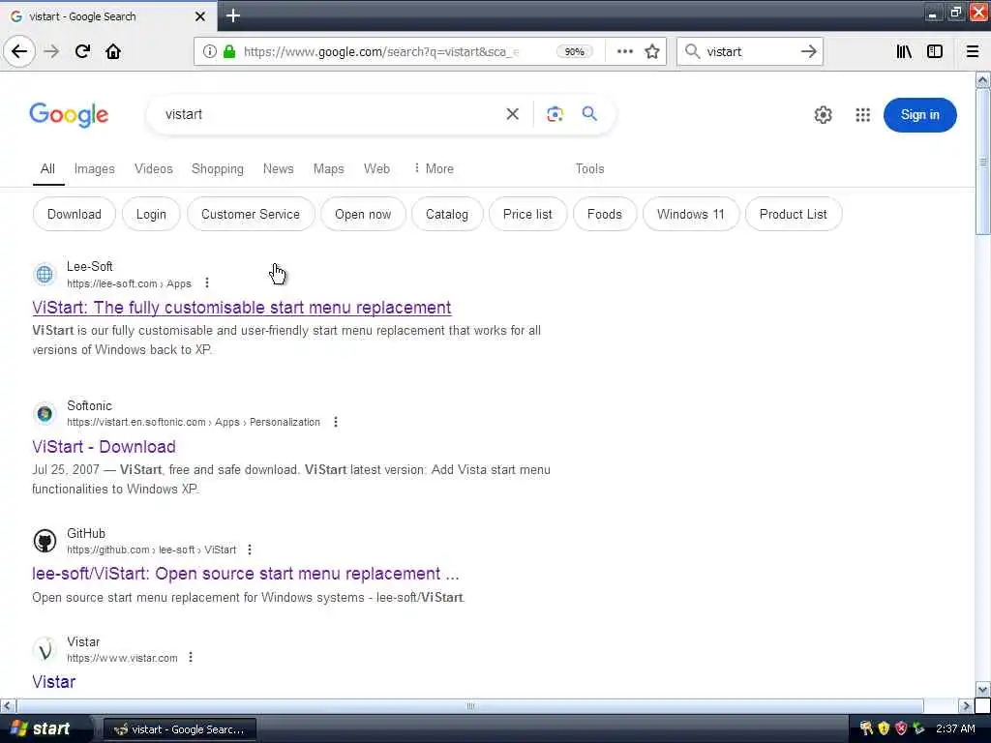The image size is (991, 743).
Task: Adjust the 90% zoom level indicator
Action: tap(575, 52)
